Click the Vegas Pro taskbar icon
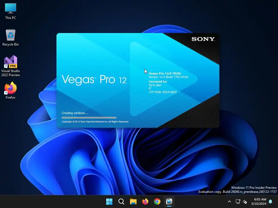The image size is (278, 208). [169, 201]
